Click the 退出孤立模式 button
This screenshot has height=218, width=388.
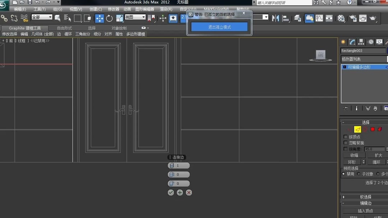218,27
